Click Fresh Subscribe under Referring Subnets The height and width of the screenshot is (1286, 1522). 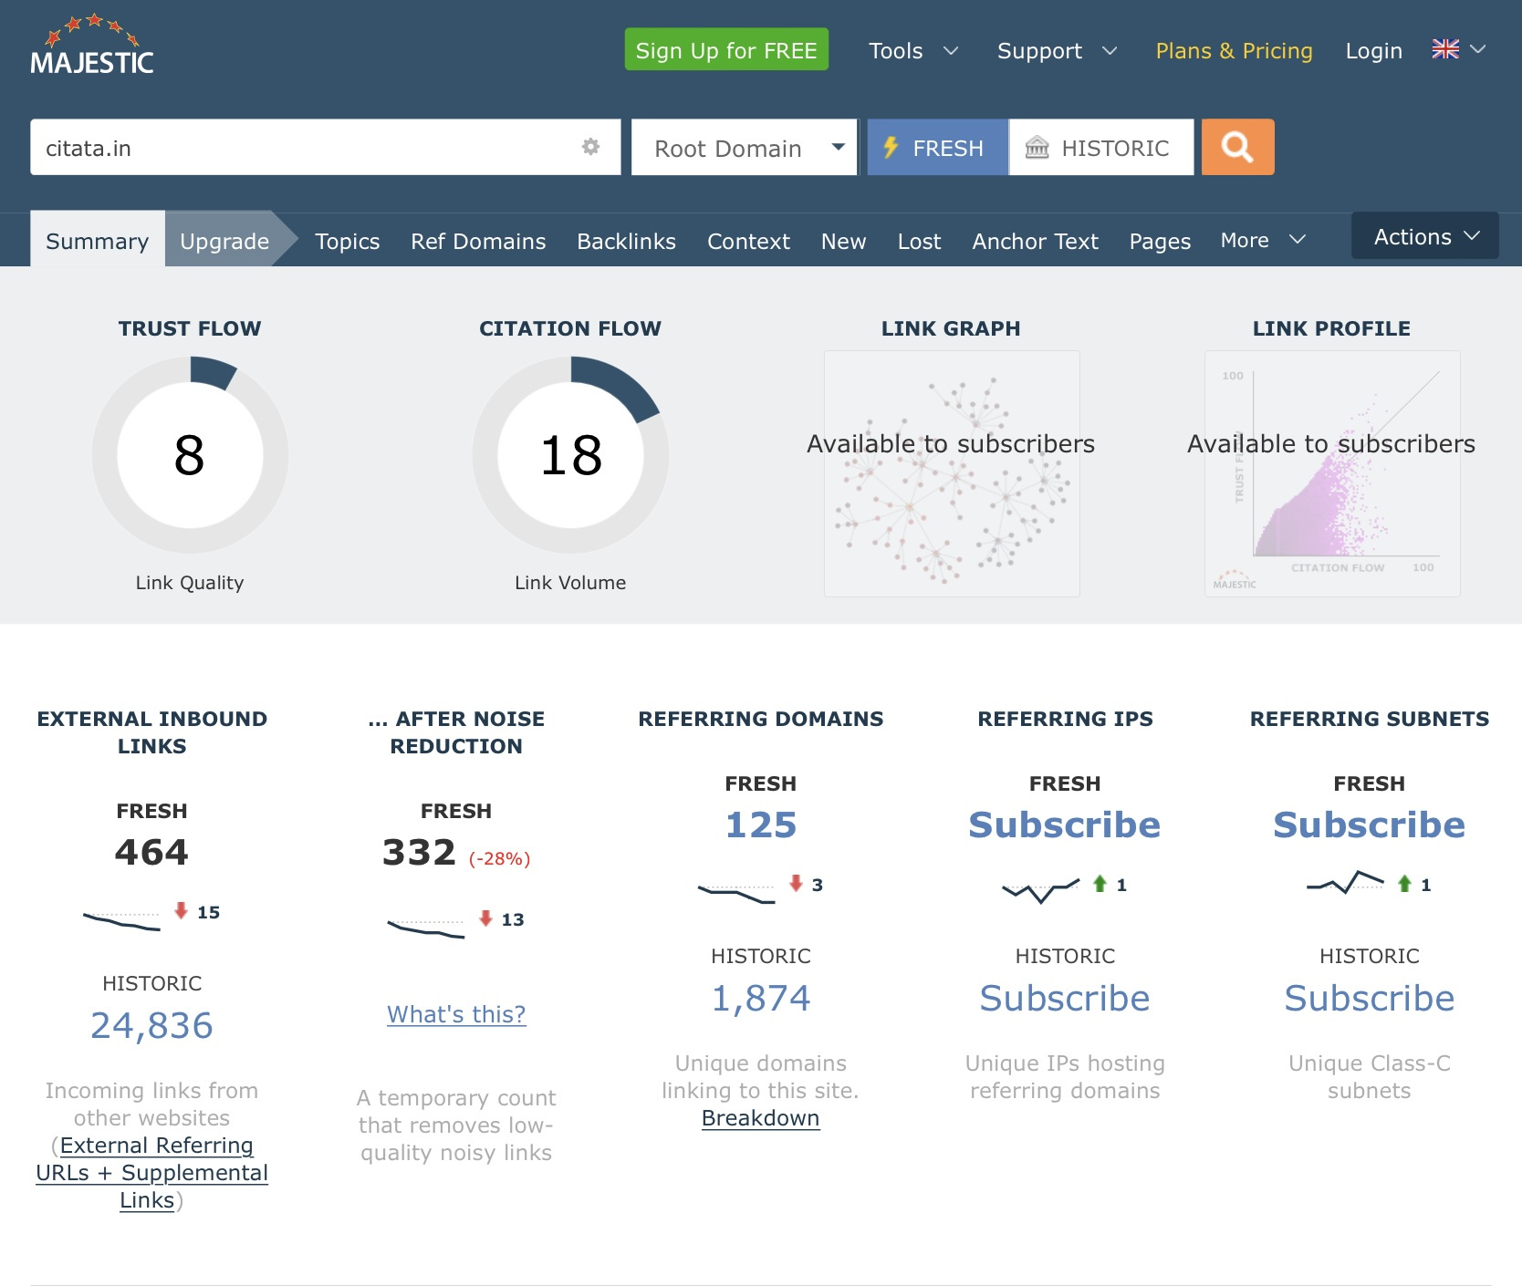(x=1370, y=824)
